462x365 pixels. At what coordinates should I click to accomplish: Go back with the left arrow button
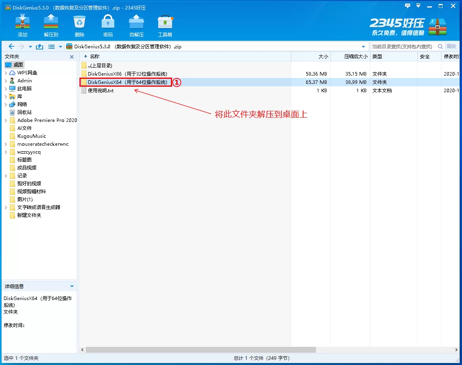pyautogui.click(x=11, y=47)
